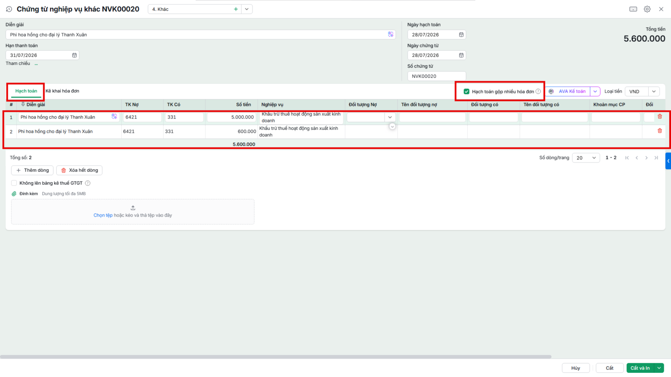Screen dimensions: 671x377
Task: Click the Cất và In button
Action: tap(640, 368)
